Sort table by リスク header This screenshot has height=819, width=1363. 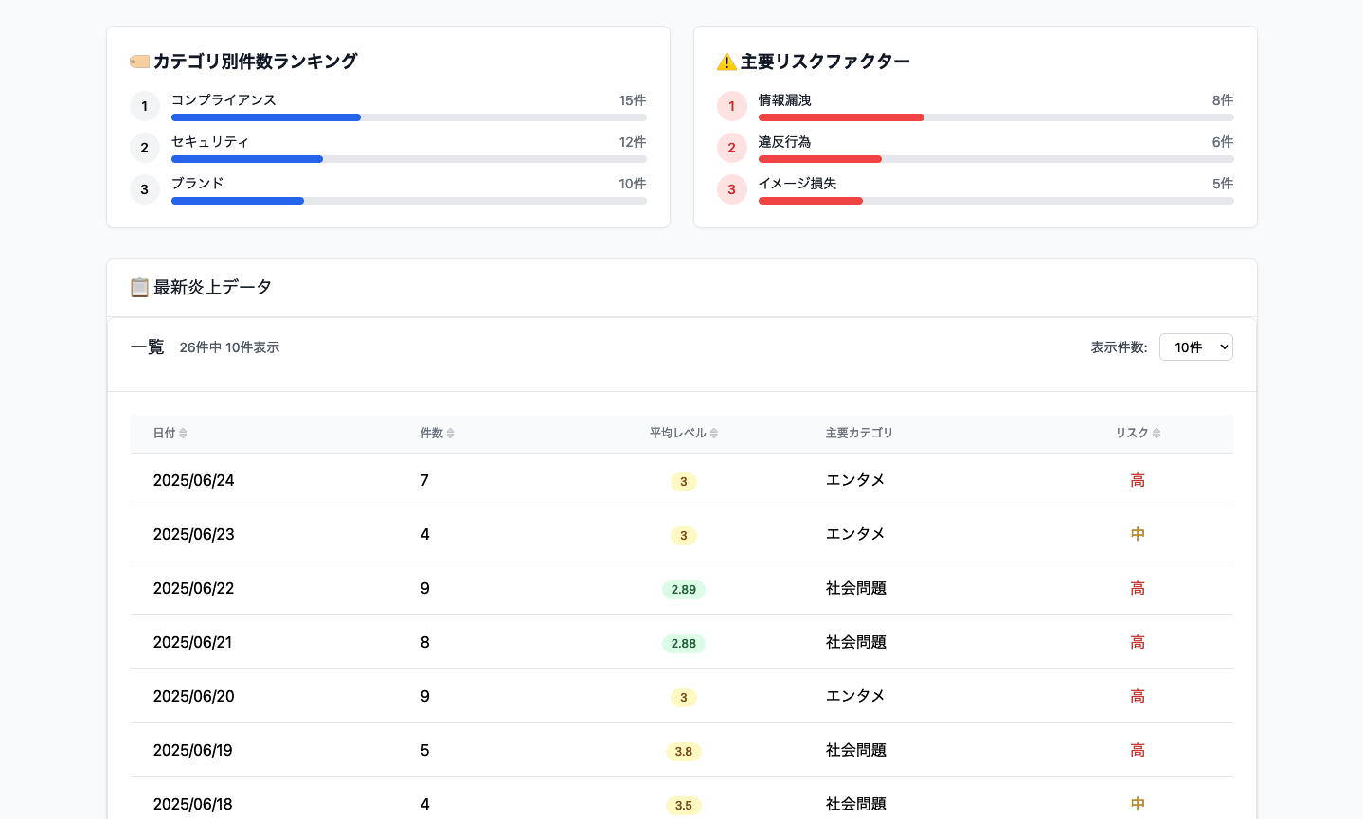(x=1138, y=433)
